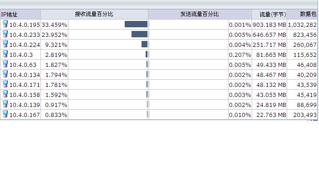Click the icon for host 10.4.0.3
The image size is (319, 182).
[5, 54]
